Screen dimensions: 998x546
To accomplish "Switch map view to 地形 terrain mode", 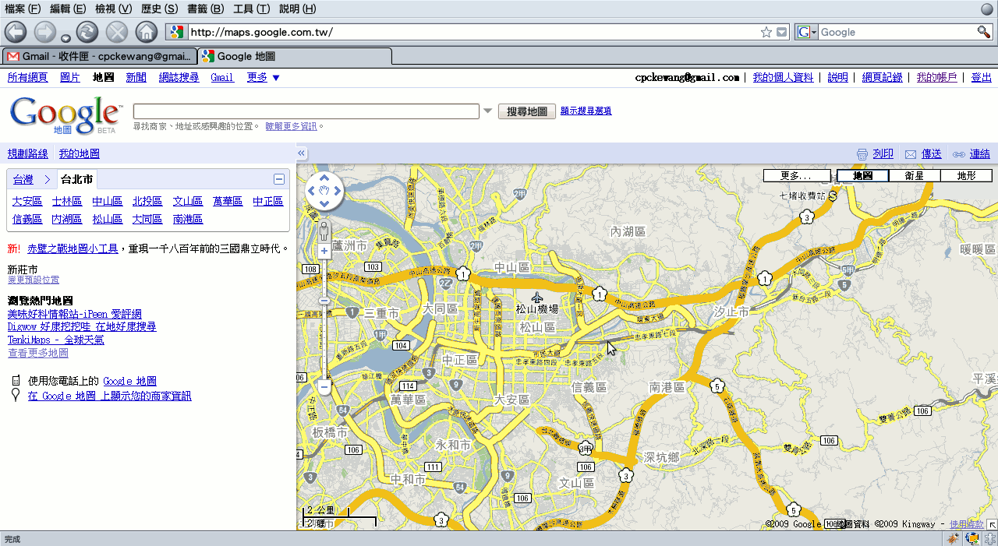I will [x=966, y=176].
